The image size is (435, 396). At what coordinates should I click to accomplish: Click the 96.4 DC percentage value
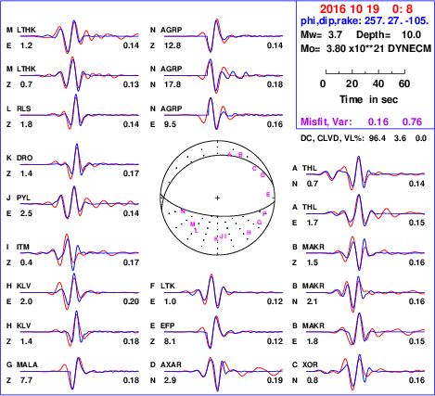377,138
